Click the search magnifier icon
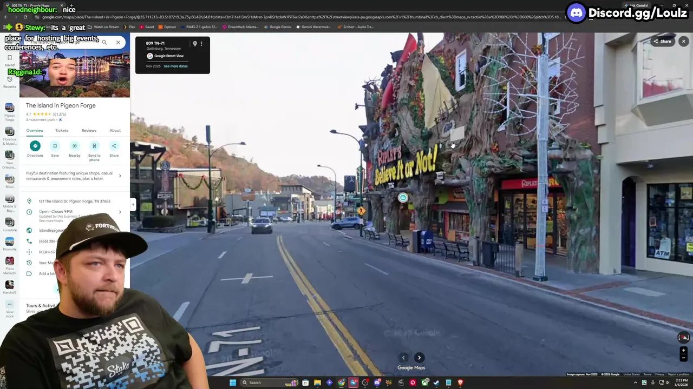The height and width of the screenshot is (389, 693). click(104, 42)
